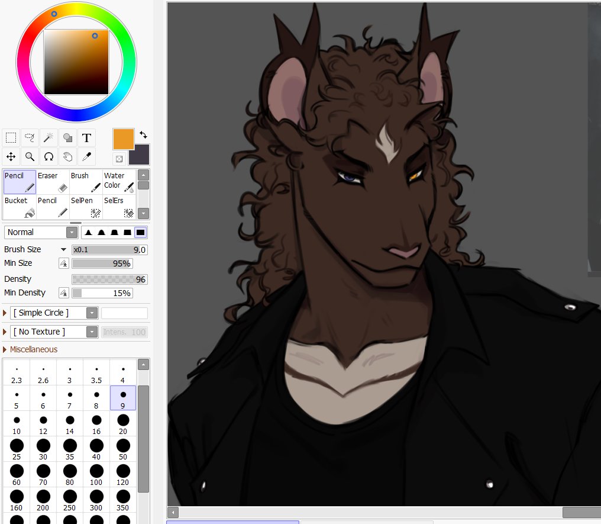The image size is (601, 524).
Task: Choose the SelErs selection eraser
Action: point(119,207)
